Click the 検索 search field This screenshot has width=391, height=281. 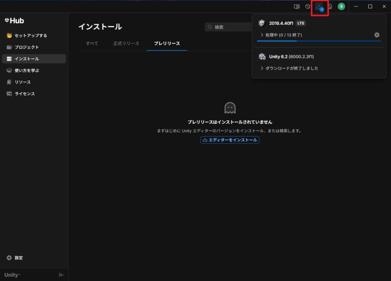click(x=229, y=27)
